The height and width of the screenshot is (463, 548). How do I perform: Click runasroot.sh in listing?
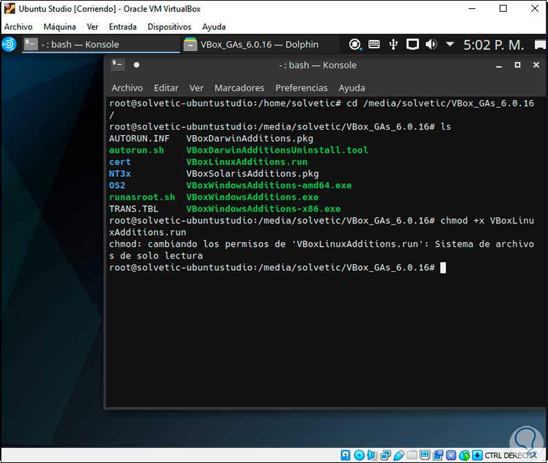coord(142,198)
